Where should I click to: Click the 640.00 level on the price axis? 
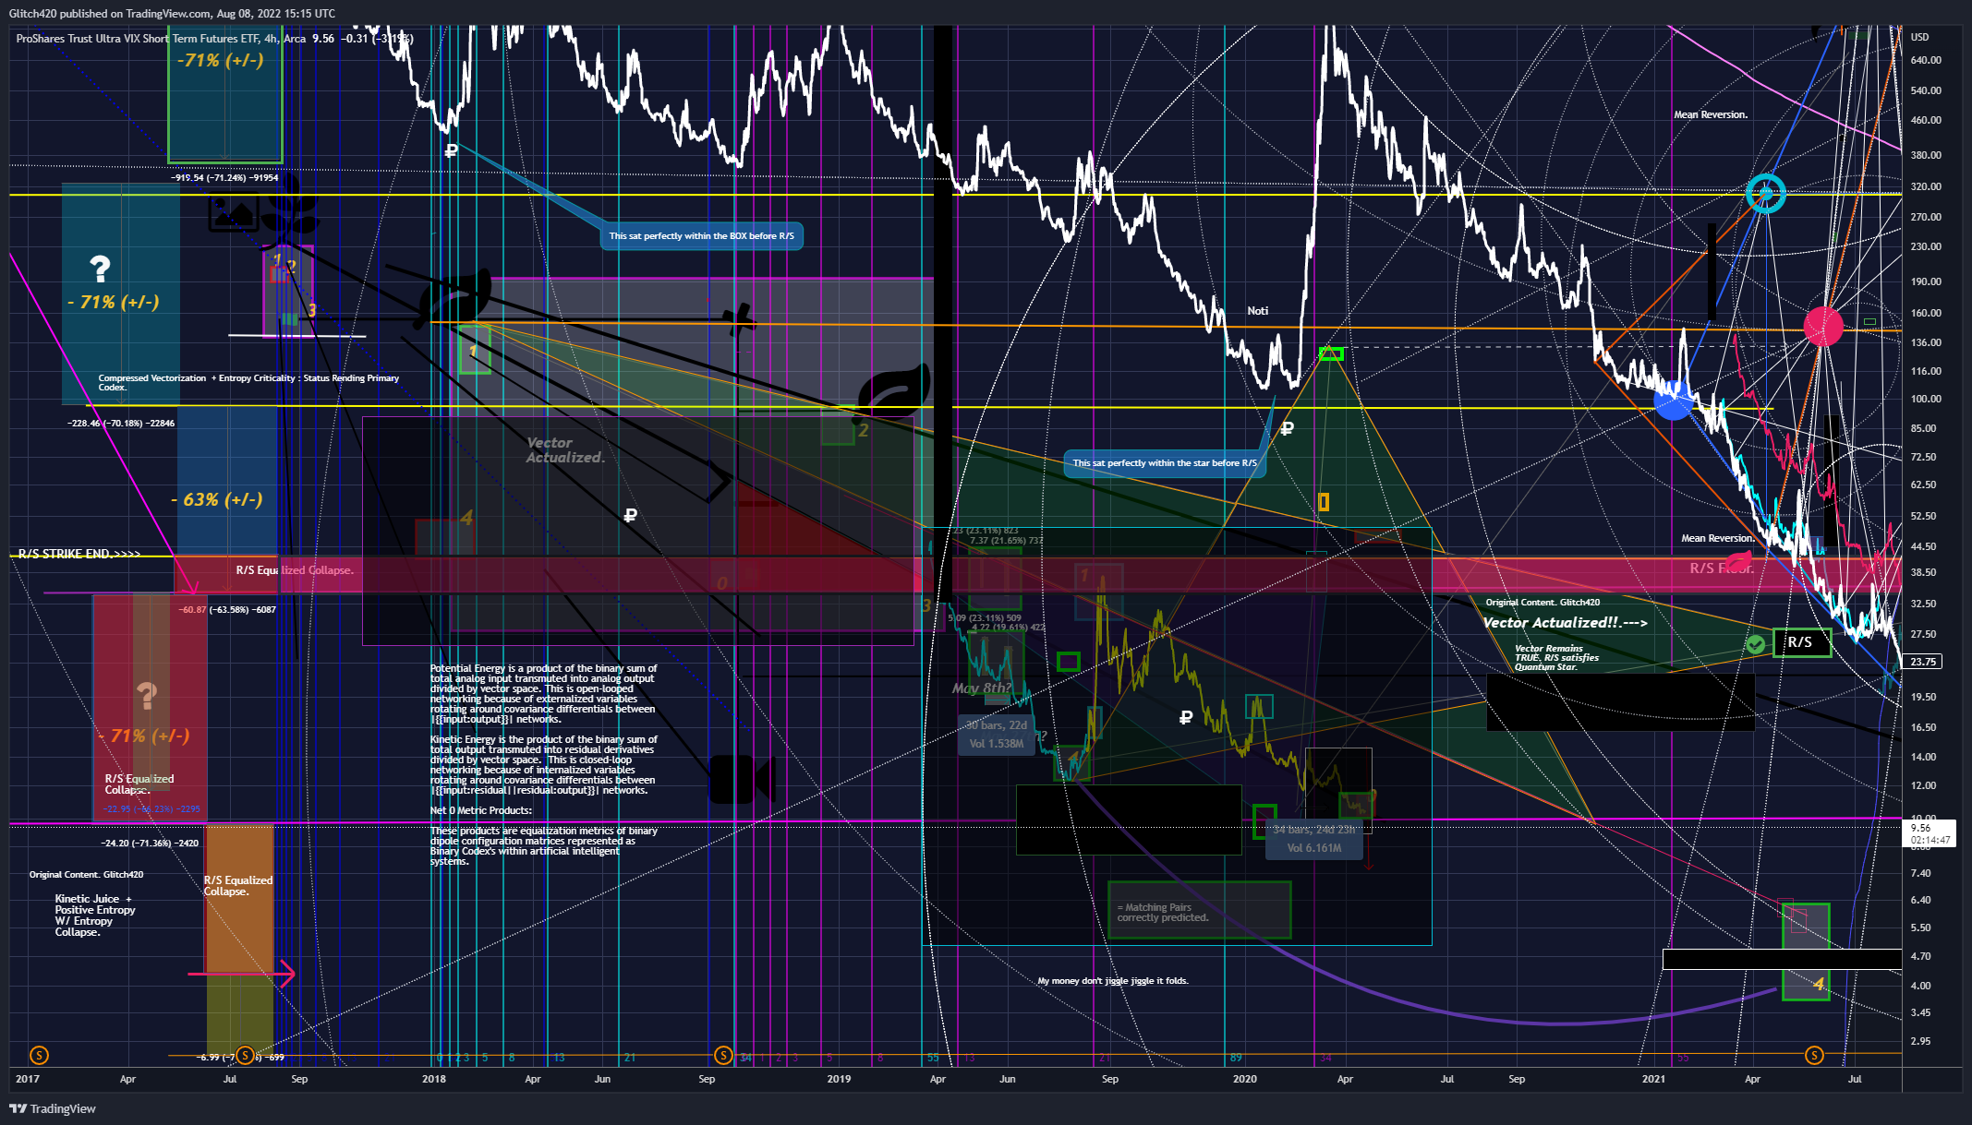click(1926, 60)
